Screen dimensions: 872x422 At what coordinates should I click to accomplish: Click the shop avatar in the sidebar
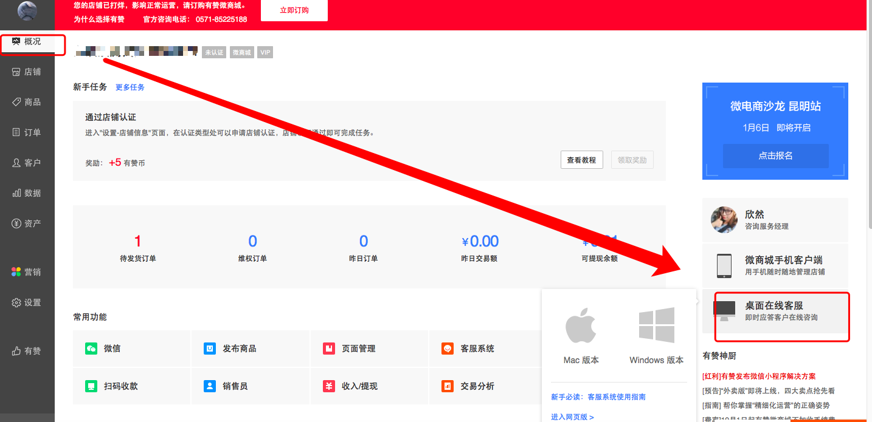pos(27,10)
